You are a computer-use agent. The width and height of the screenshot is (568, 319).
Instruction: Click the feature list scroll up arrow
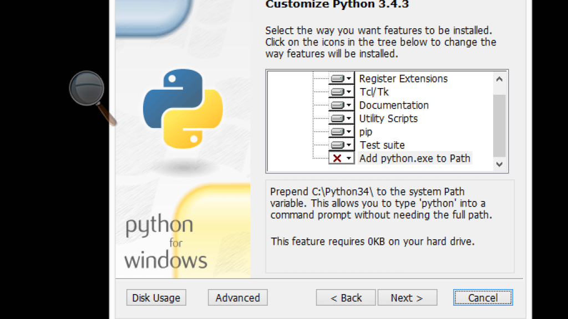(499, 79)
